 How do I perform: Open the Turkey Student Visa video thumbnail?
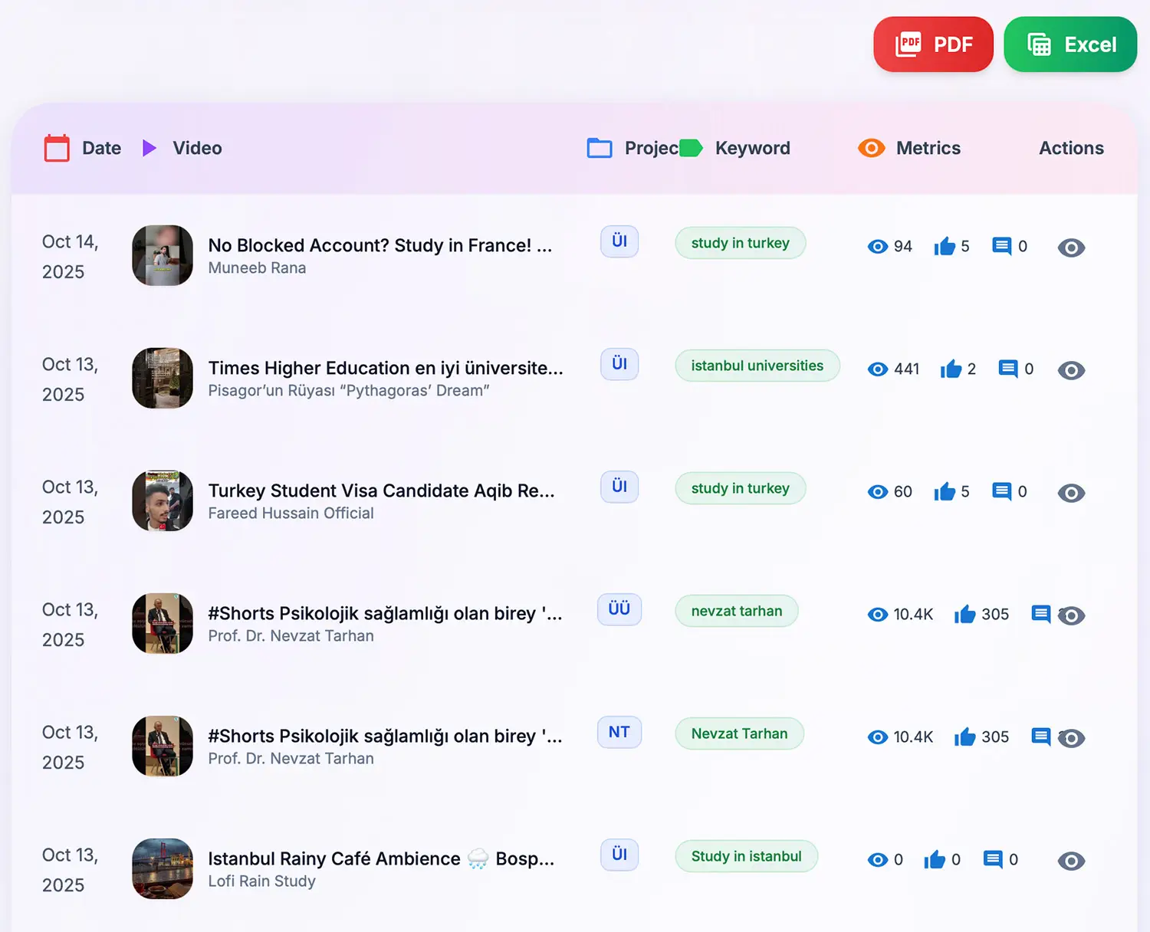click(163, 500)
